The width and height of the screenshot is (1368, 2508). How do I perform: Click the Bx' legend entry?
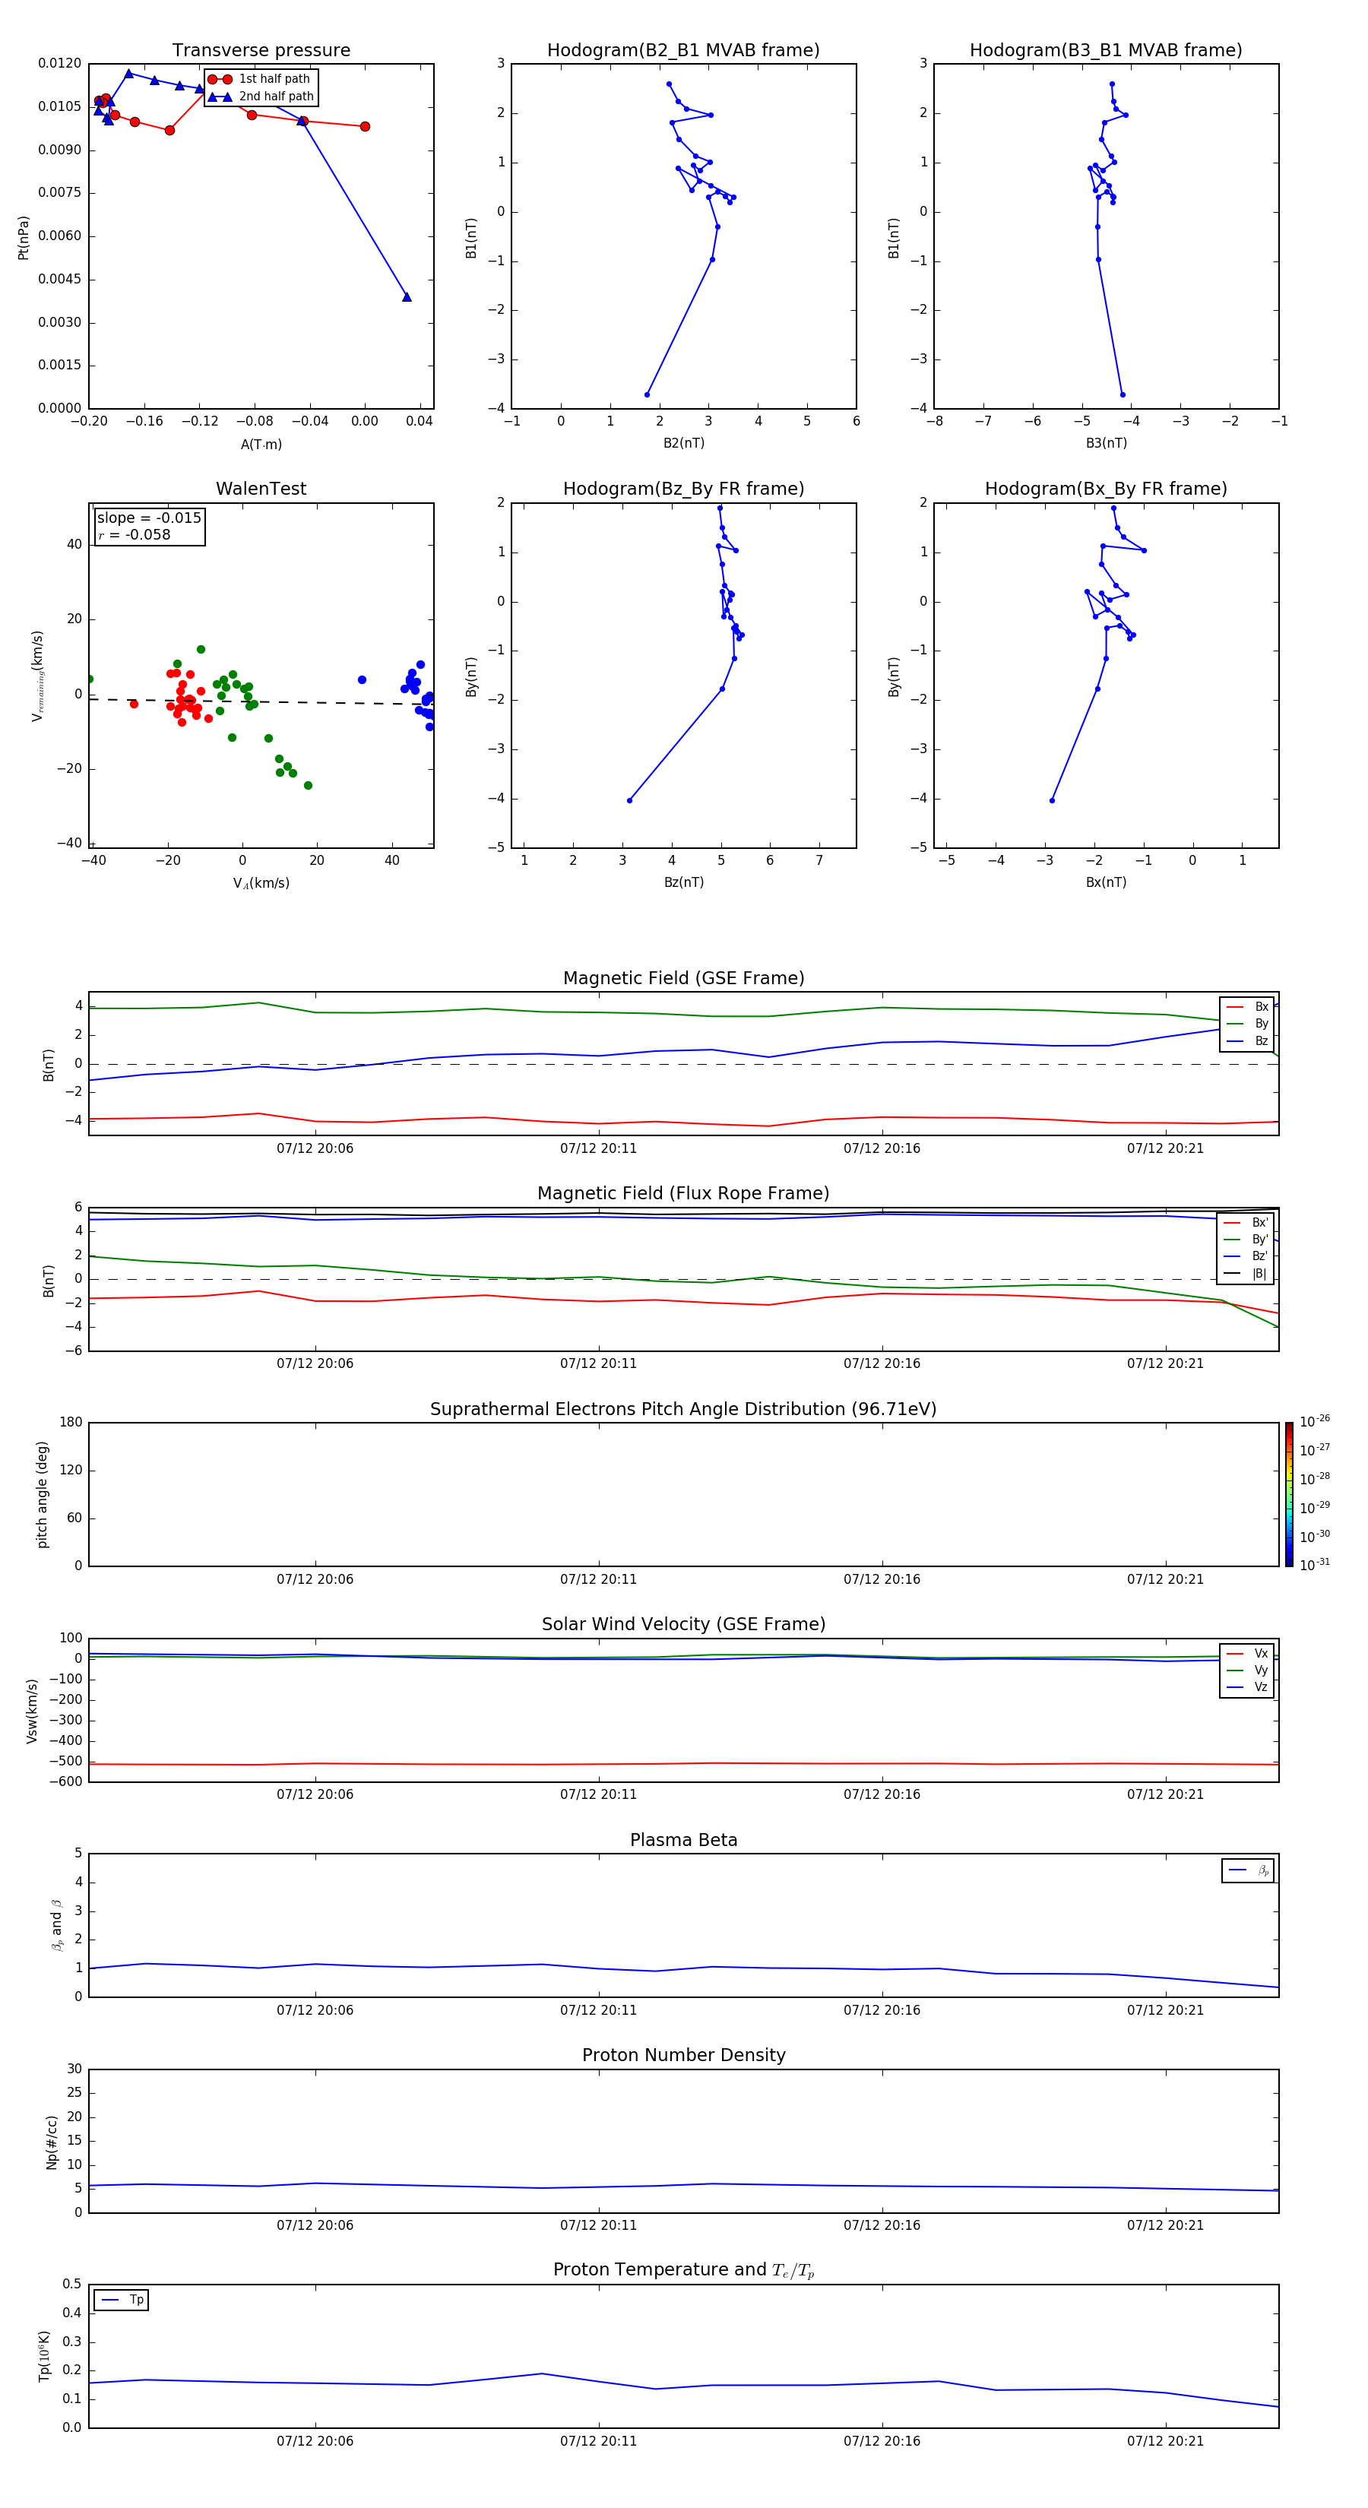[x=1246, y=1223]
